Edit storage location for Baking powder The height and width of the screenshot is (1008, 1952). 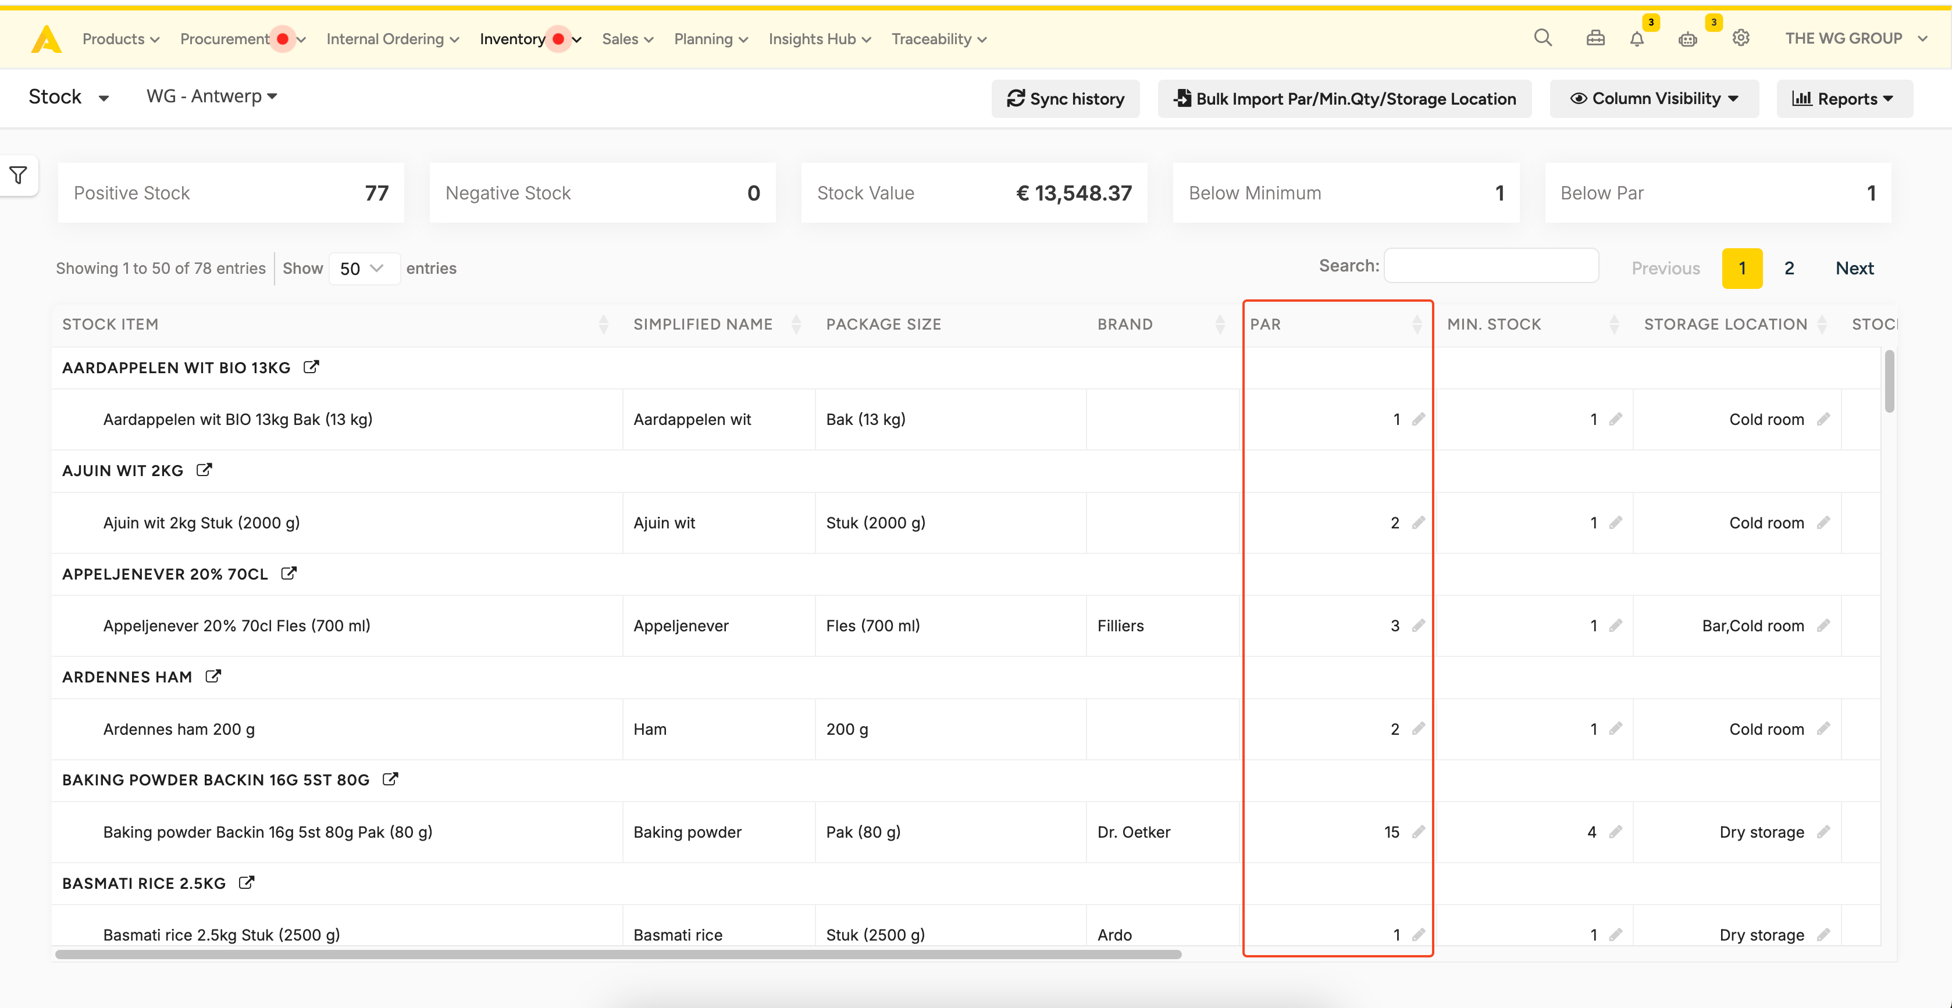(1823, 831)
